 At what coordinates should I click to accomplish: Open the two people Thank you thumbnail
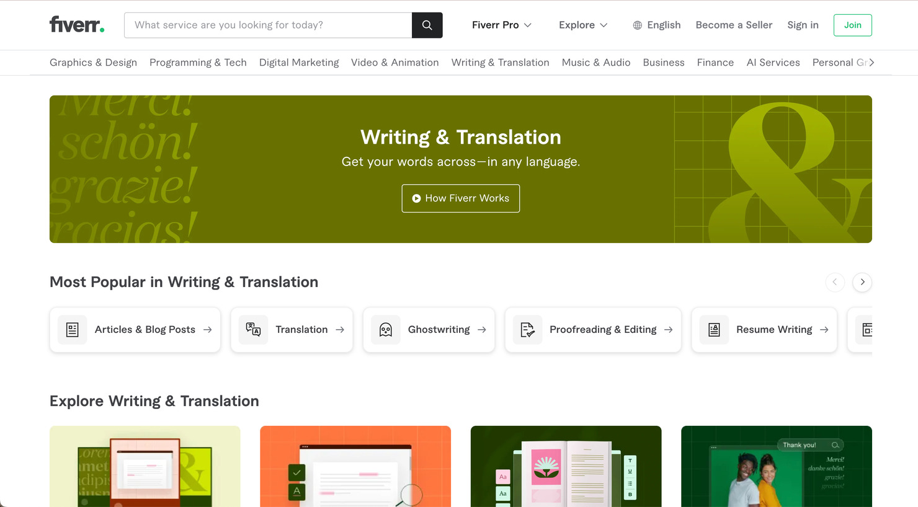pos(777,466)
